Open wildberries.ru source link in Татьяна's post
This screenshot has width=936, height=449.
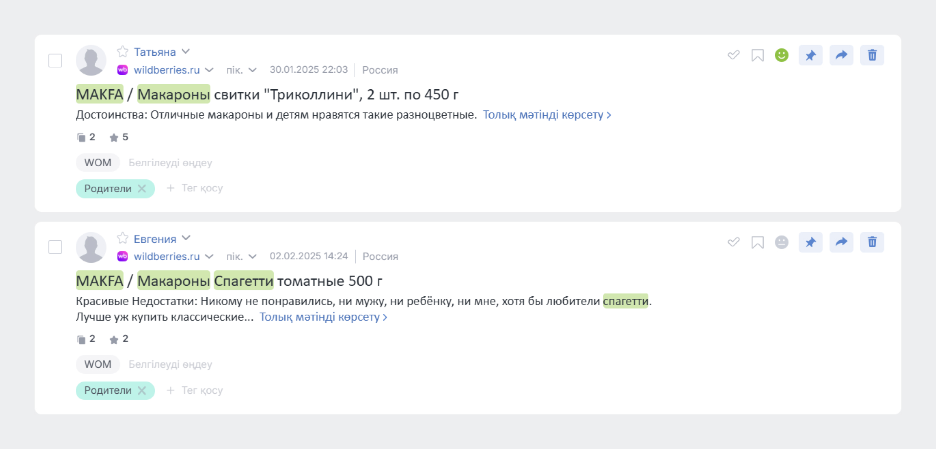click(x=167, y=70)
